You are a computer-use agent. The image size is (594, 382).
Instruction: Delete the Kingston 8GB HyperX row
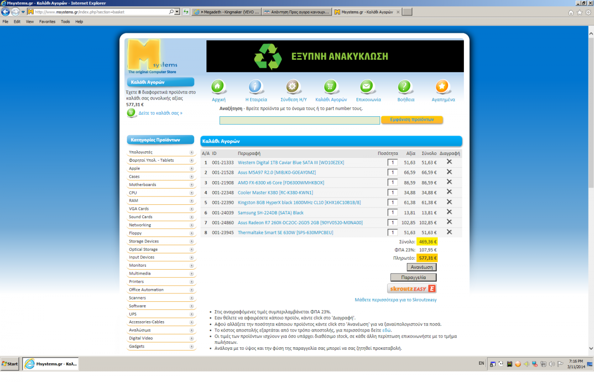[x=449, y=202]
